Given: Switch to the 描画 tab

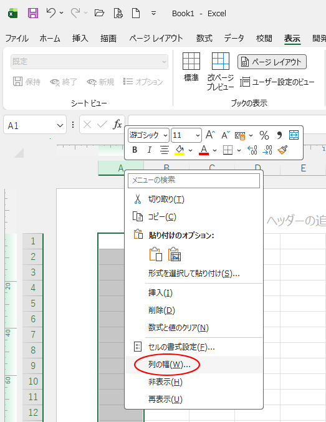Looking at the screenshot, I should [108, 38].
